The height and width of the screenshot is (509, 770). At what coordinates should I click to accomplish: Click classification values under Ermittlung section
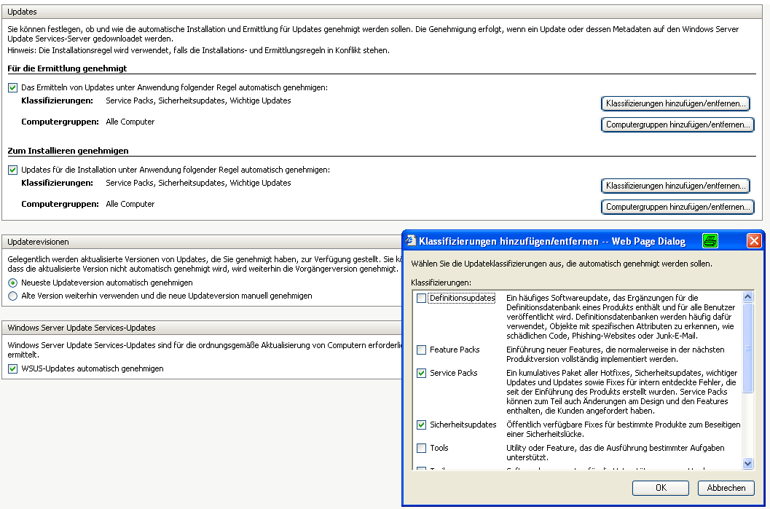point(198,100)
